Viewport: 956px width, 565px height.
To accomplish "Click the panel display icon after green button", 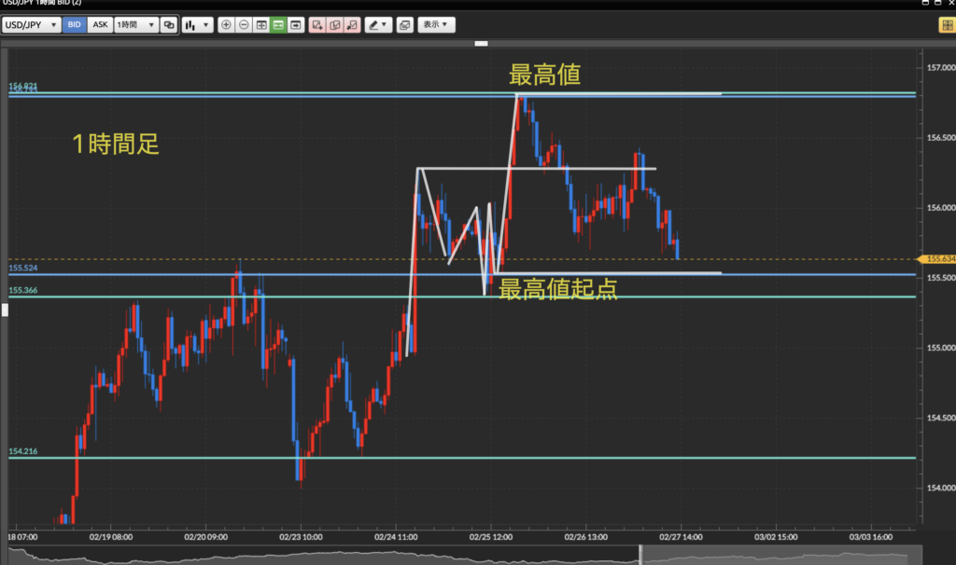I will pos(296,25).
